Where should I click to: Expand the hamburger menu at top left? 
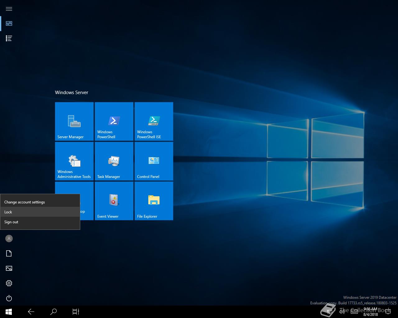point(9,9)
